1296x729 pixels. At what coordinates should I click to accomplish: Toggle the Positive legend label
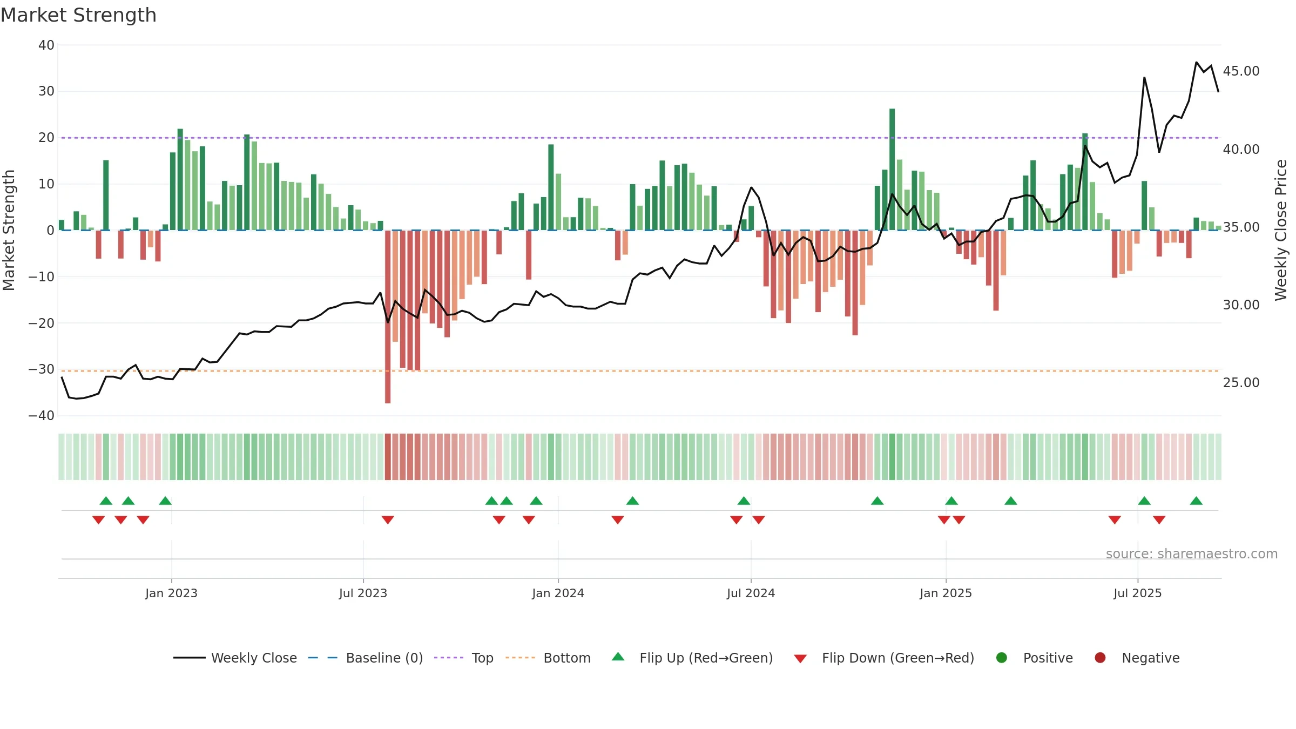[x=1048, y=658]
